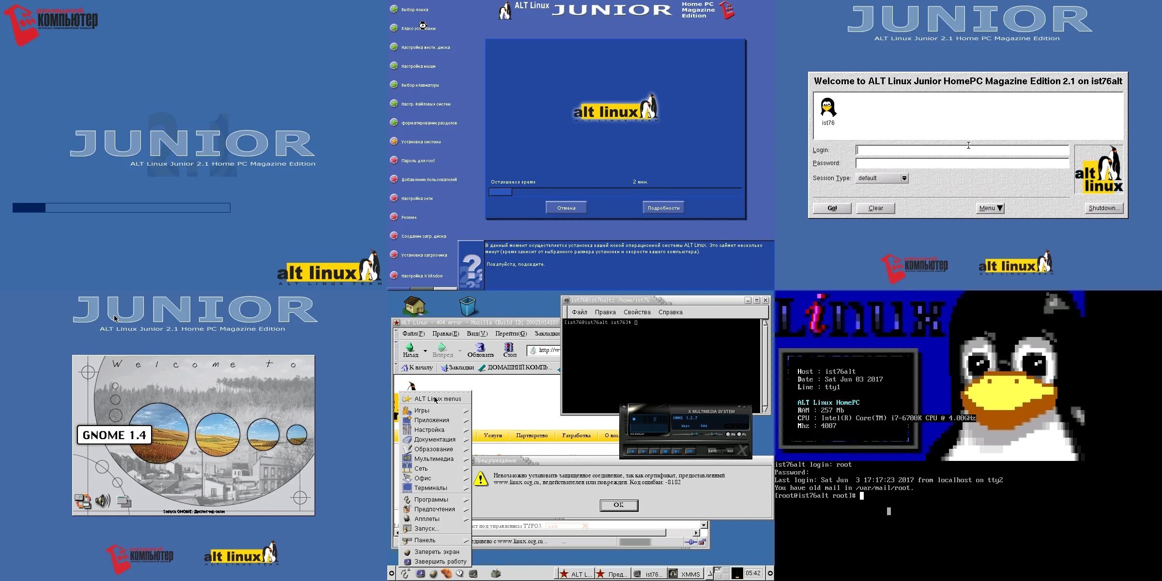The height and width of the screenshot is (581, 1162).
Task: Click the XMMS stop button
Action: coord(666,451)
